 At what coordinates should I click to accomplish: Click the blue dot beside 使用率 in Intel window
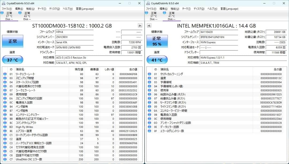pyautogui.click(x=149, y=90)
